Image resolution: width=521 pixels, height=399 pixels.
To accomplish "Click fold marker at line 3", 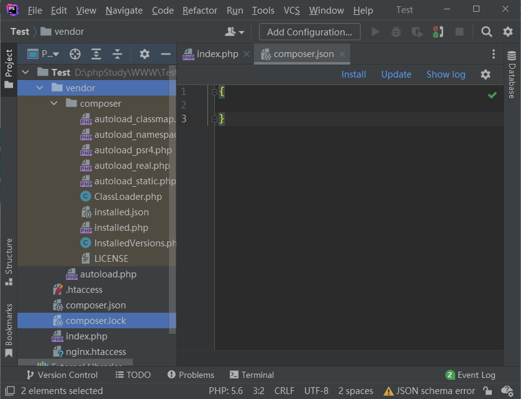I will pyautogui.click(x=214, y=119).
